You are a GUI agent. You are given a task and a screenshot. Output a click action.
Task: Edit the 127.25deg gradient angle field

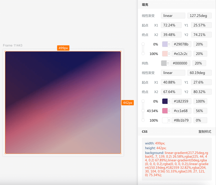(199, 16)
